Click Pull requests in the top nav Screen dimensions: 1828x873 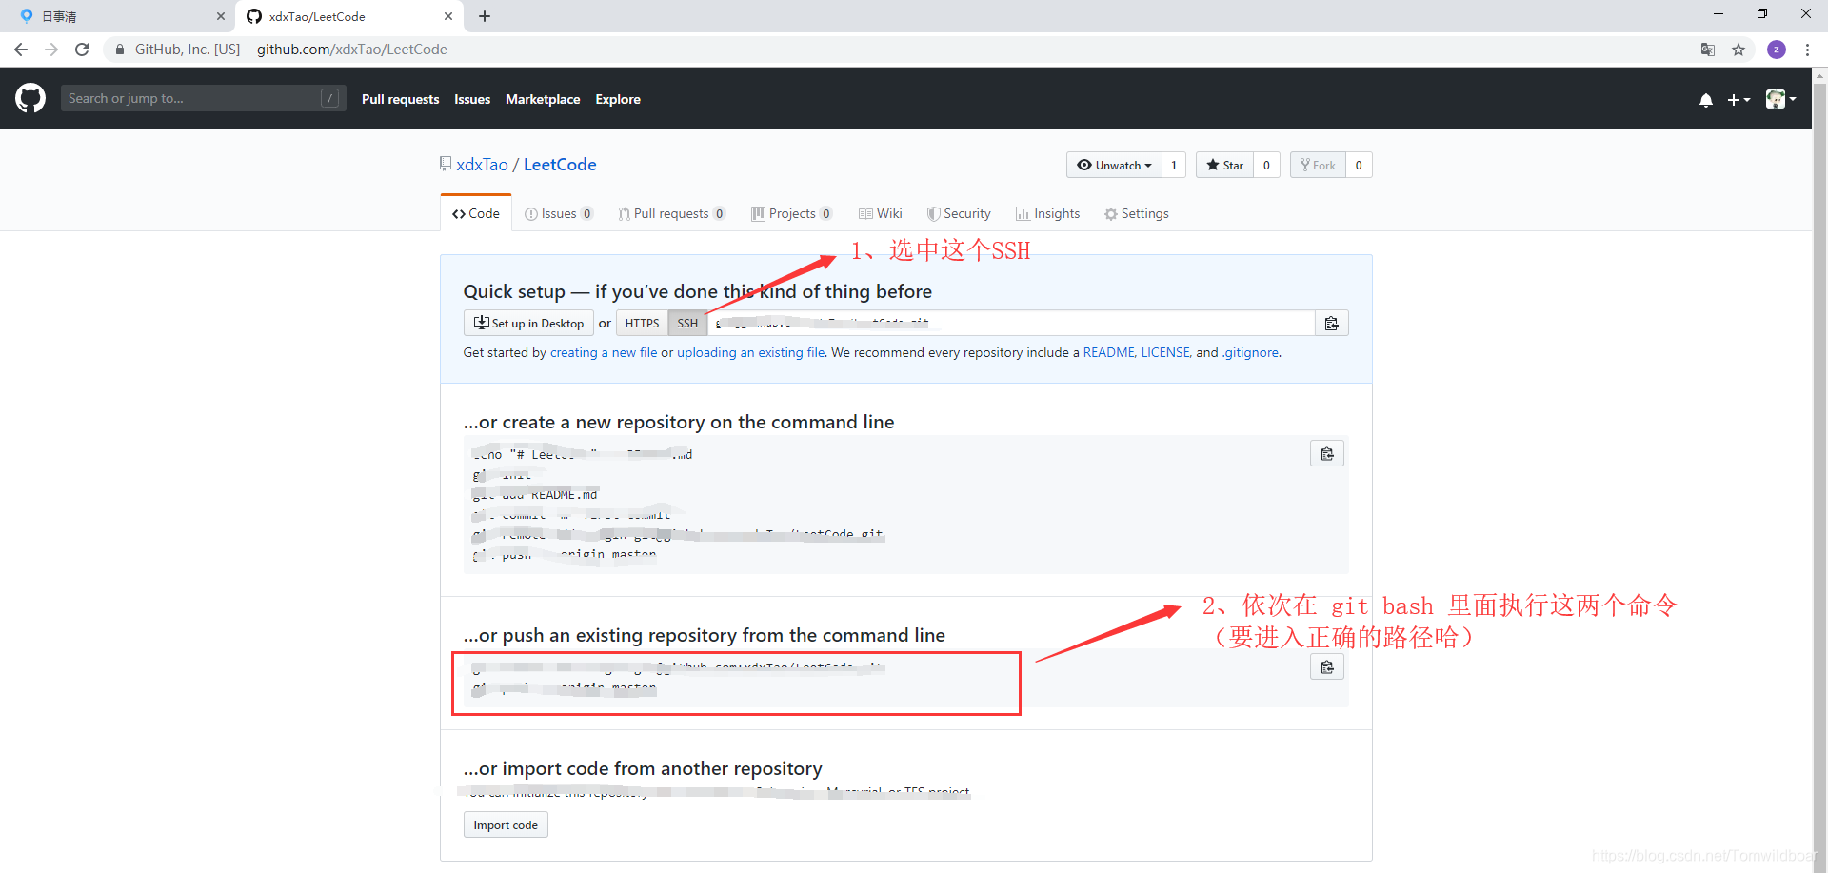pos(400,99)
